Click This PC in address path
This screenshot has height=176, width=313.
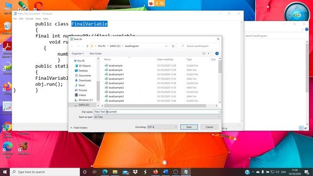pos(101,46)
